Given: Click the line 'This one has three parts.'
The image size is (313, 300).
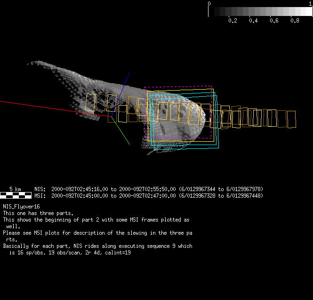Looking at the screenshot, I should point(38,213).
